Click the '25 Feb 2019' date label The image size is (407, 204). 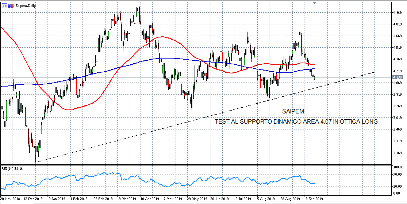pos(103,199)
